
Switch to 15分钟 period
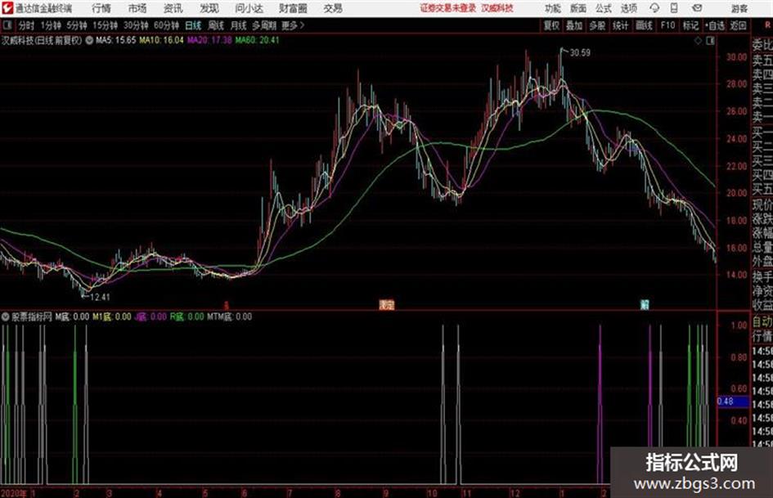click(x=106, y=25)
